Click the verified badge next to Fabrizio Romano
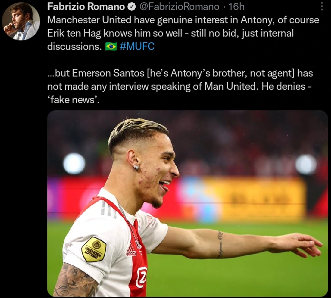This screenshot has height=298, width=331. click(132, 7)
